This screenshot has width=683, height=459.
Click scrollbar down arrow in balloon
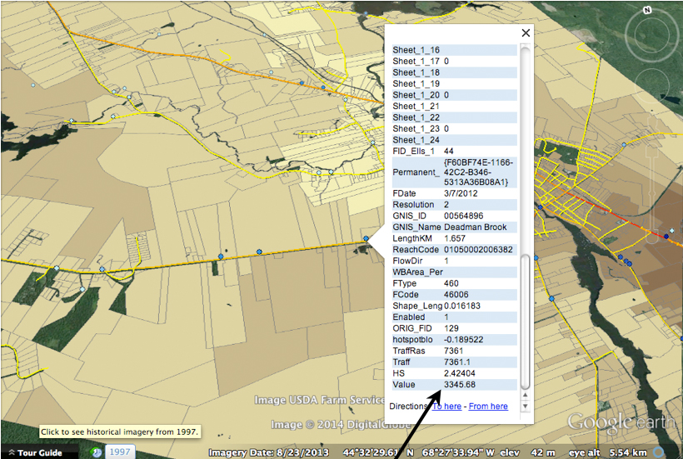click(x=525, y=407)
